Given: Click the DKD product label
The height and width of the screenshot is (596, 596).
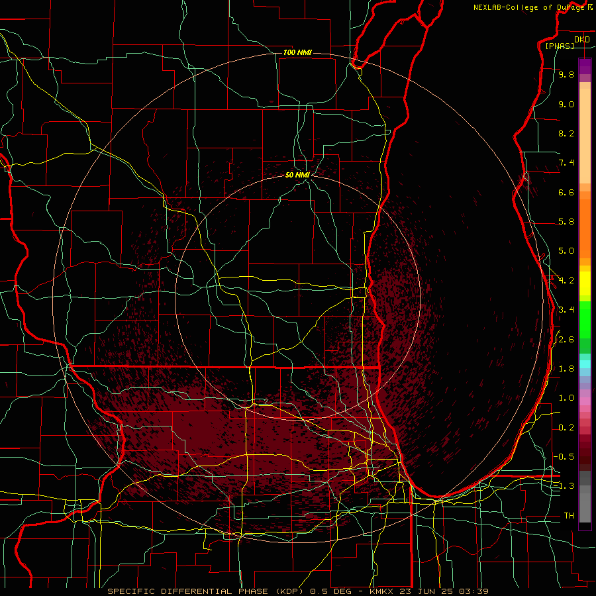Looking at the screenshot, I should (x=581, y=40).
